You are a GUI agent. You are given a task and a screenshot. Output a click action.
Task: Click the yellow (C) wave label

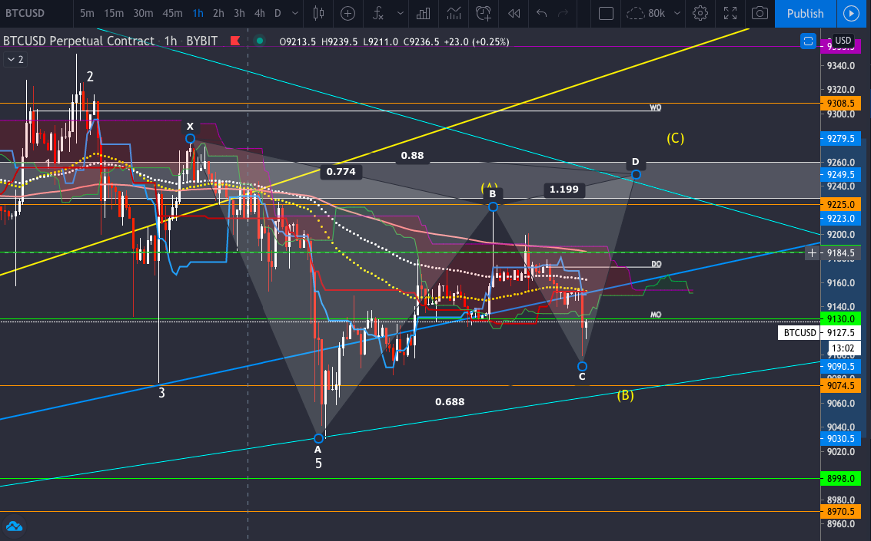click(x=676, y=138)
